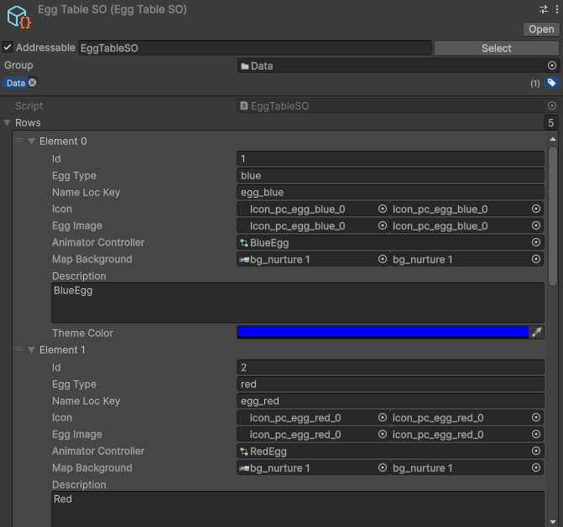Click the Egg Type field containing blue
Image resolution: width=563 pixels, height=527 pixels.
pyautogui.click(x=390, y=175)
